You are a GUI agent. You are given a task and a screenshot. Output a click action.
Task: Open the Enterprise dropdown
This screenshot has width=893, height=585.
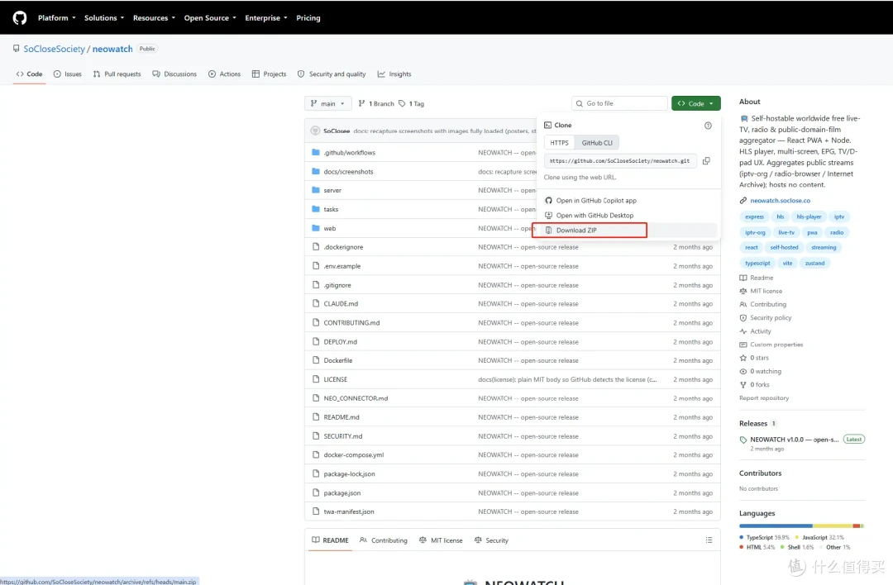[x=266, y=18]
